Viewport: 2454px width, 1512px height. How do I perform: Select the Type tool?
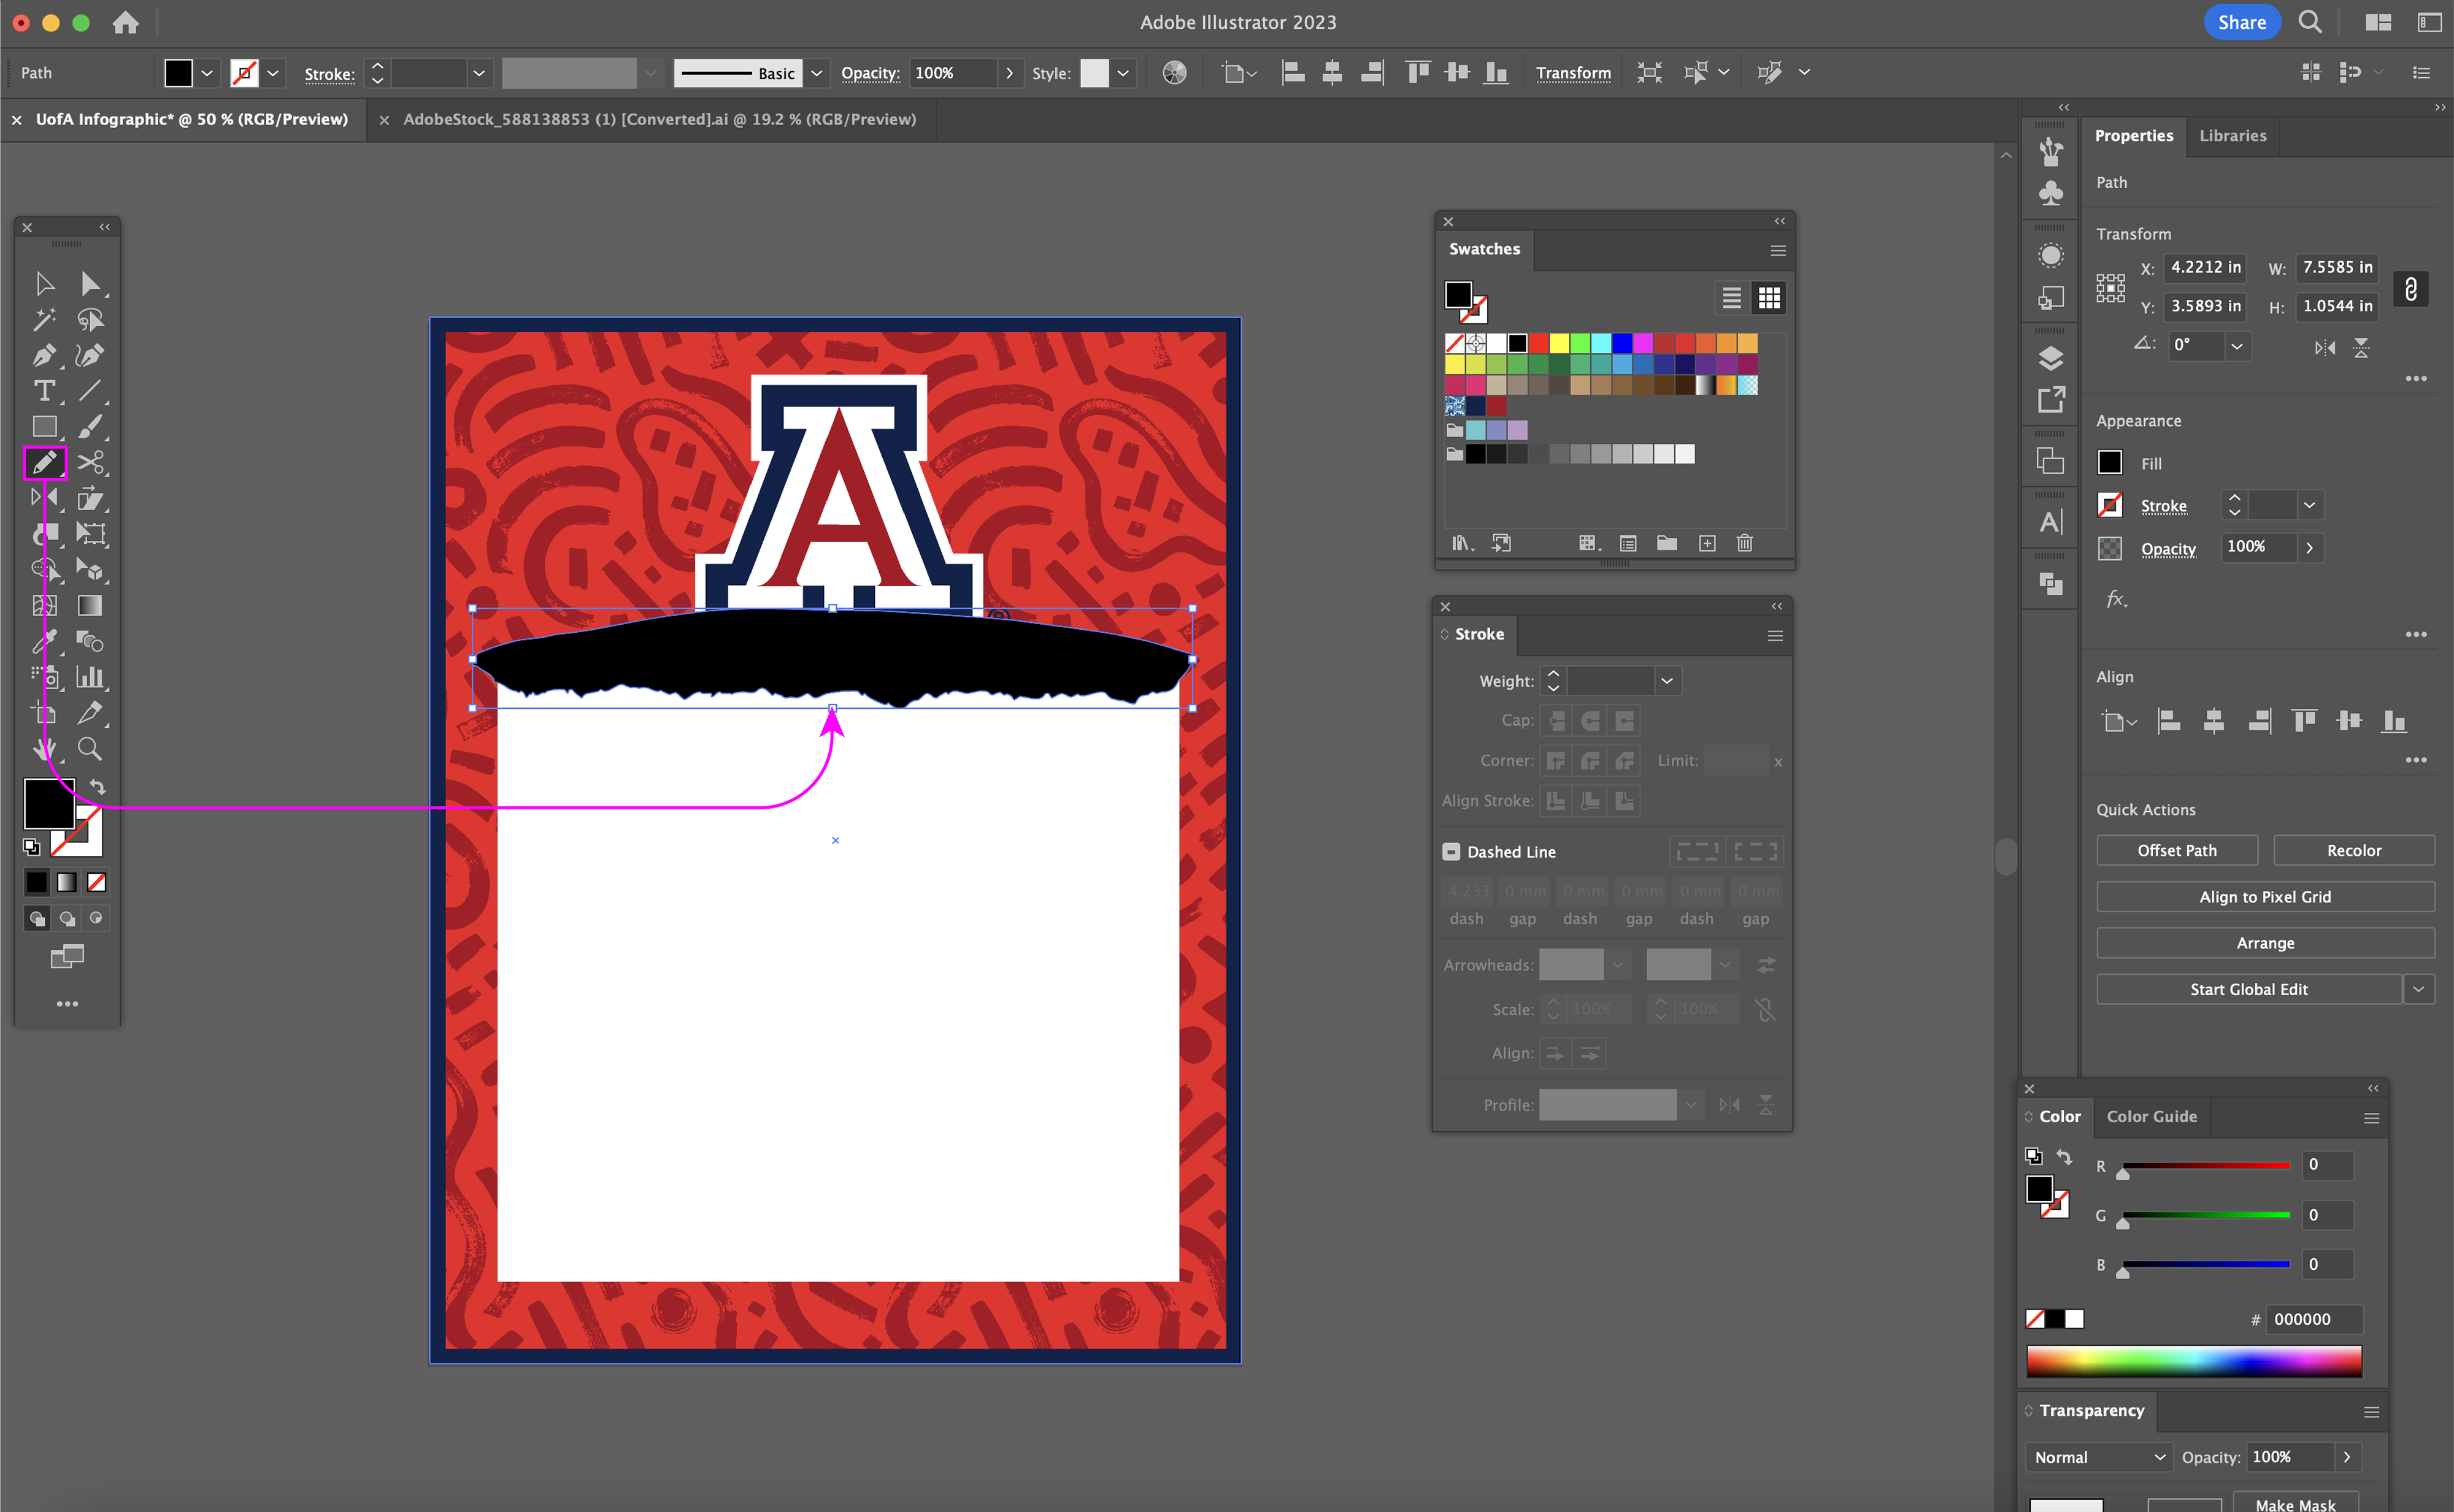pos(43,391)
